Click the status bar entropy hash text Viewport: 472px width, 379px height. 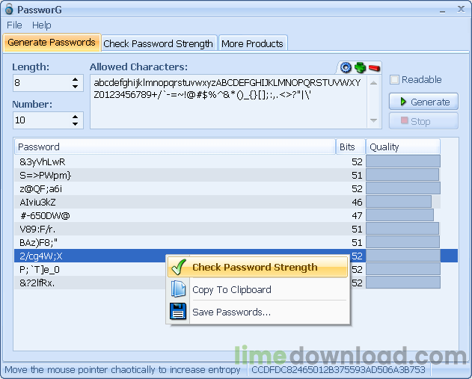(x=338, y=370)
